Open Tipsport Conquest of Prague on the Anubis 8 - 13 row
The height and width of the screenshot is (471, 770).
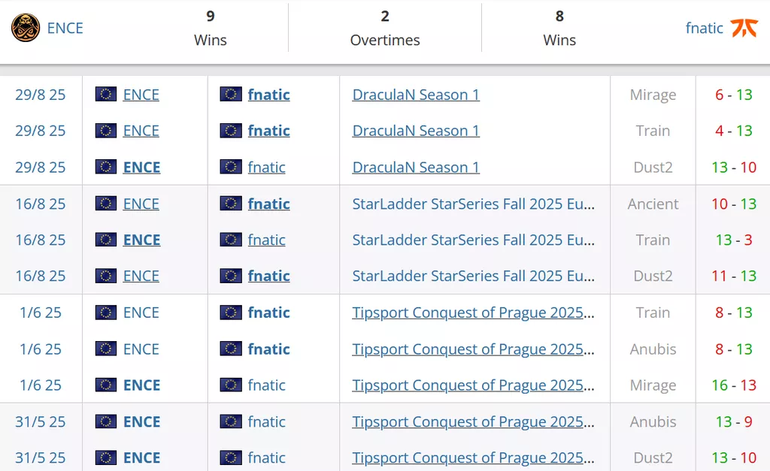[474, 349]
